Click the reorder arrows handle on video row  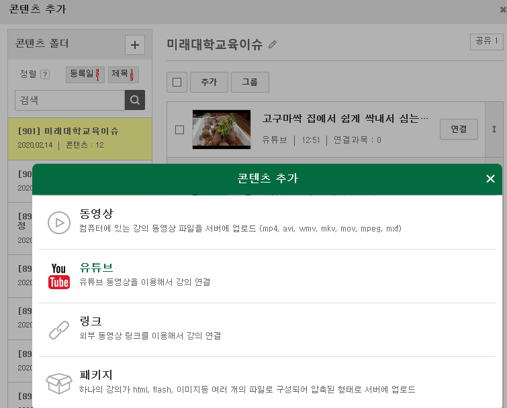coord(494,130)
